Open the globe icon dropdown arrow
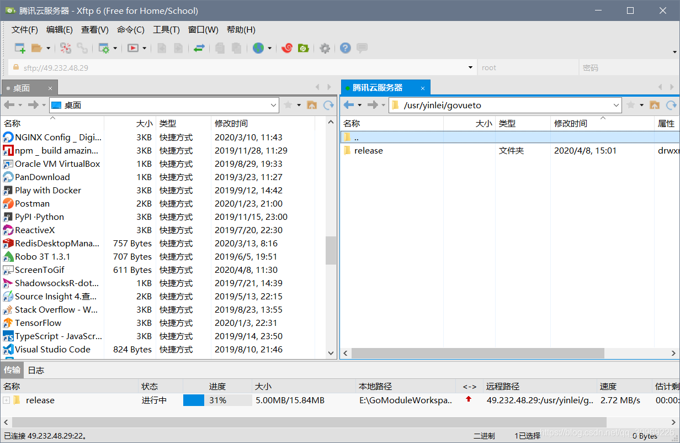Screen dimensions: 680x443 pos(269,48)
